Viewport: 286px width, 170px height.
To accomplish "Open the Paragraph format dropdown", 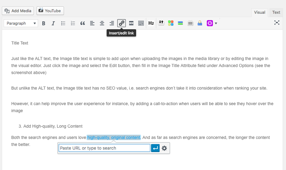I will pos(21,23).
